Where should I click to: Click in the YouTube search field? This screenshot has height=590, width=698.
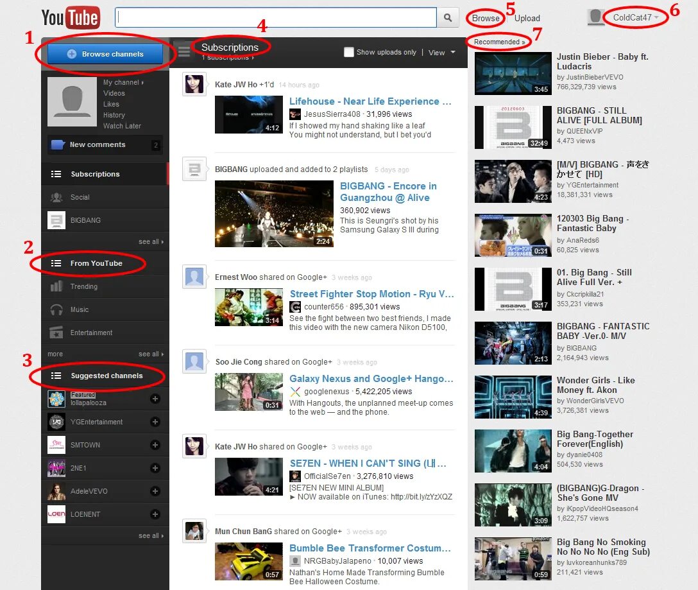pos(276,17)
